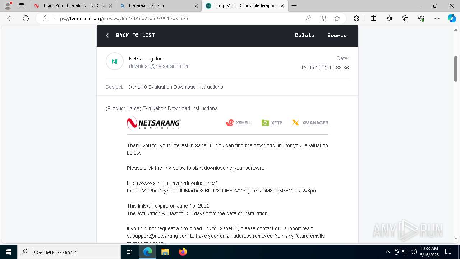Delete this email message

[305, 35]
